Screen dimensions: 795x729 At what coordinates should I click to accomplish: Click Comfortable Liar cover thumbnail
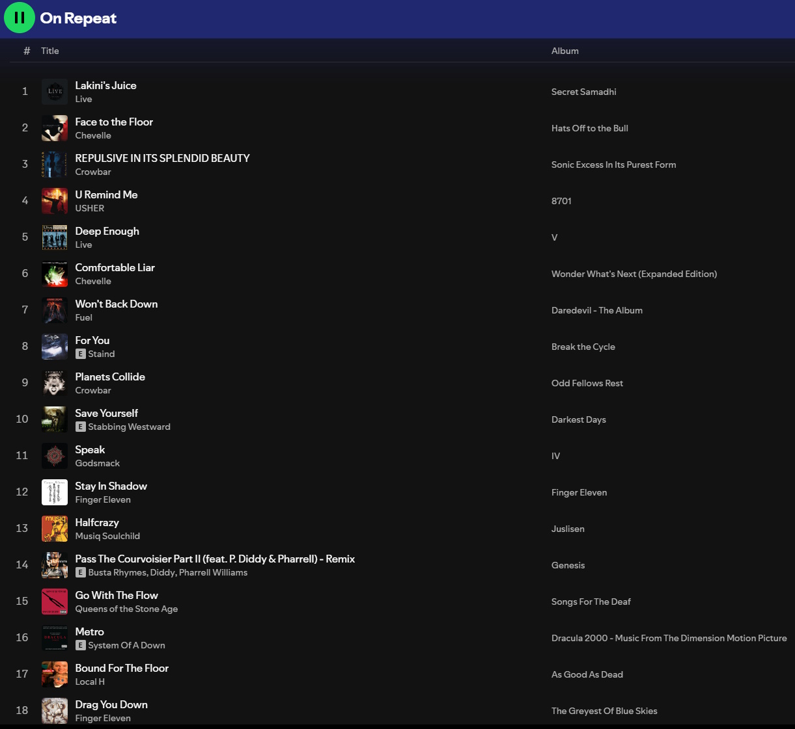pyautogui.click(x=55, y=274)
